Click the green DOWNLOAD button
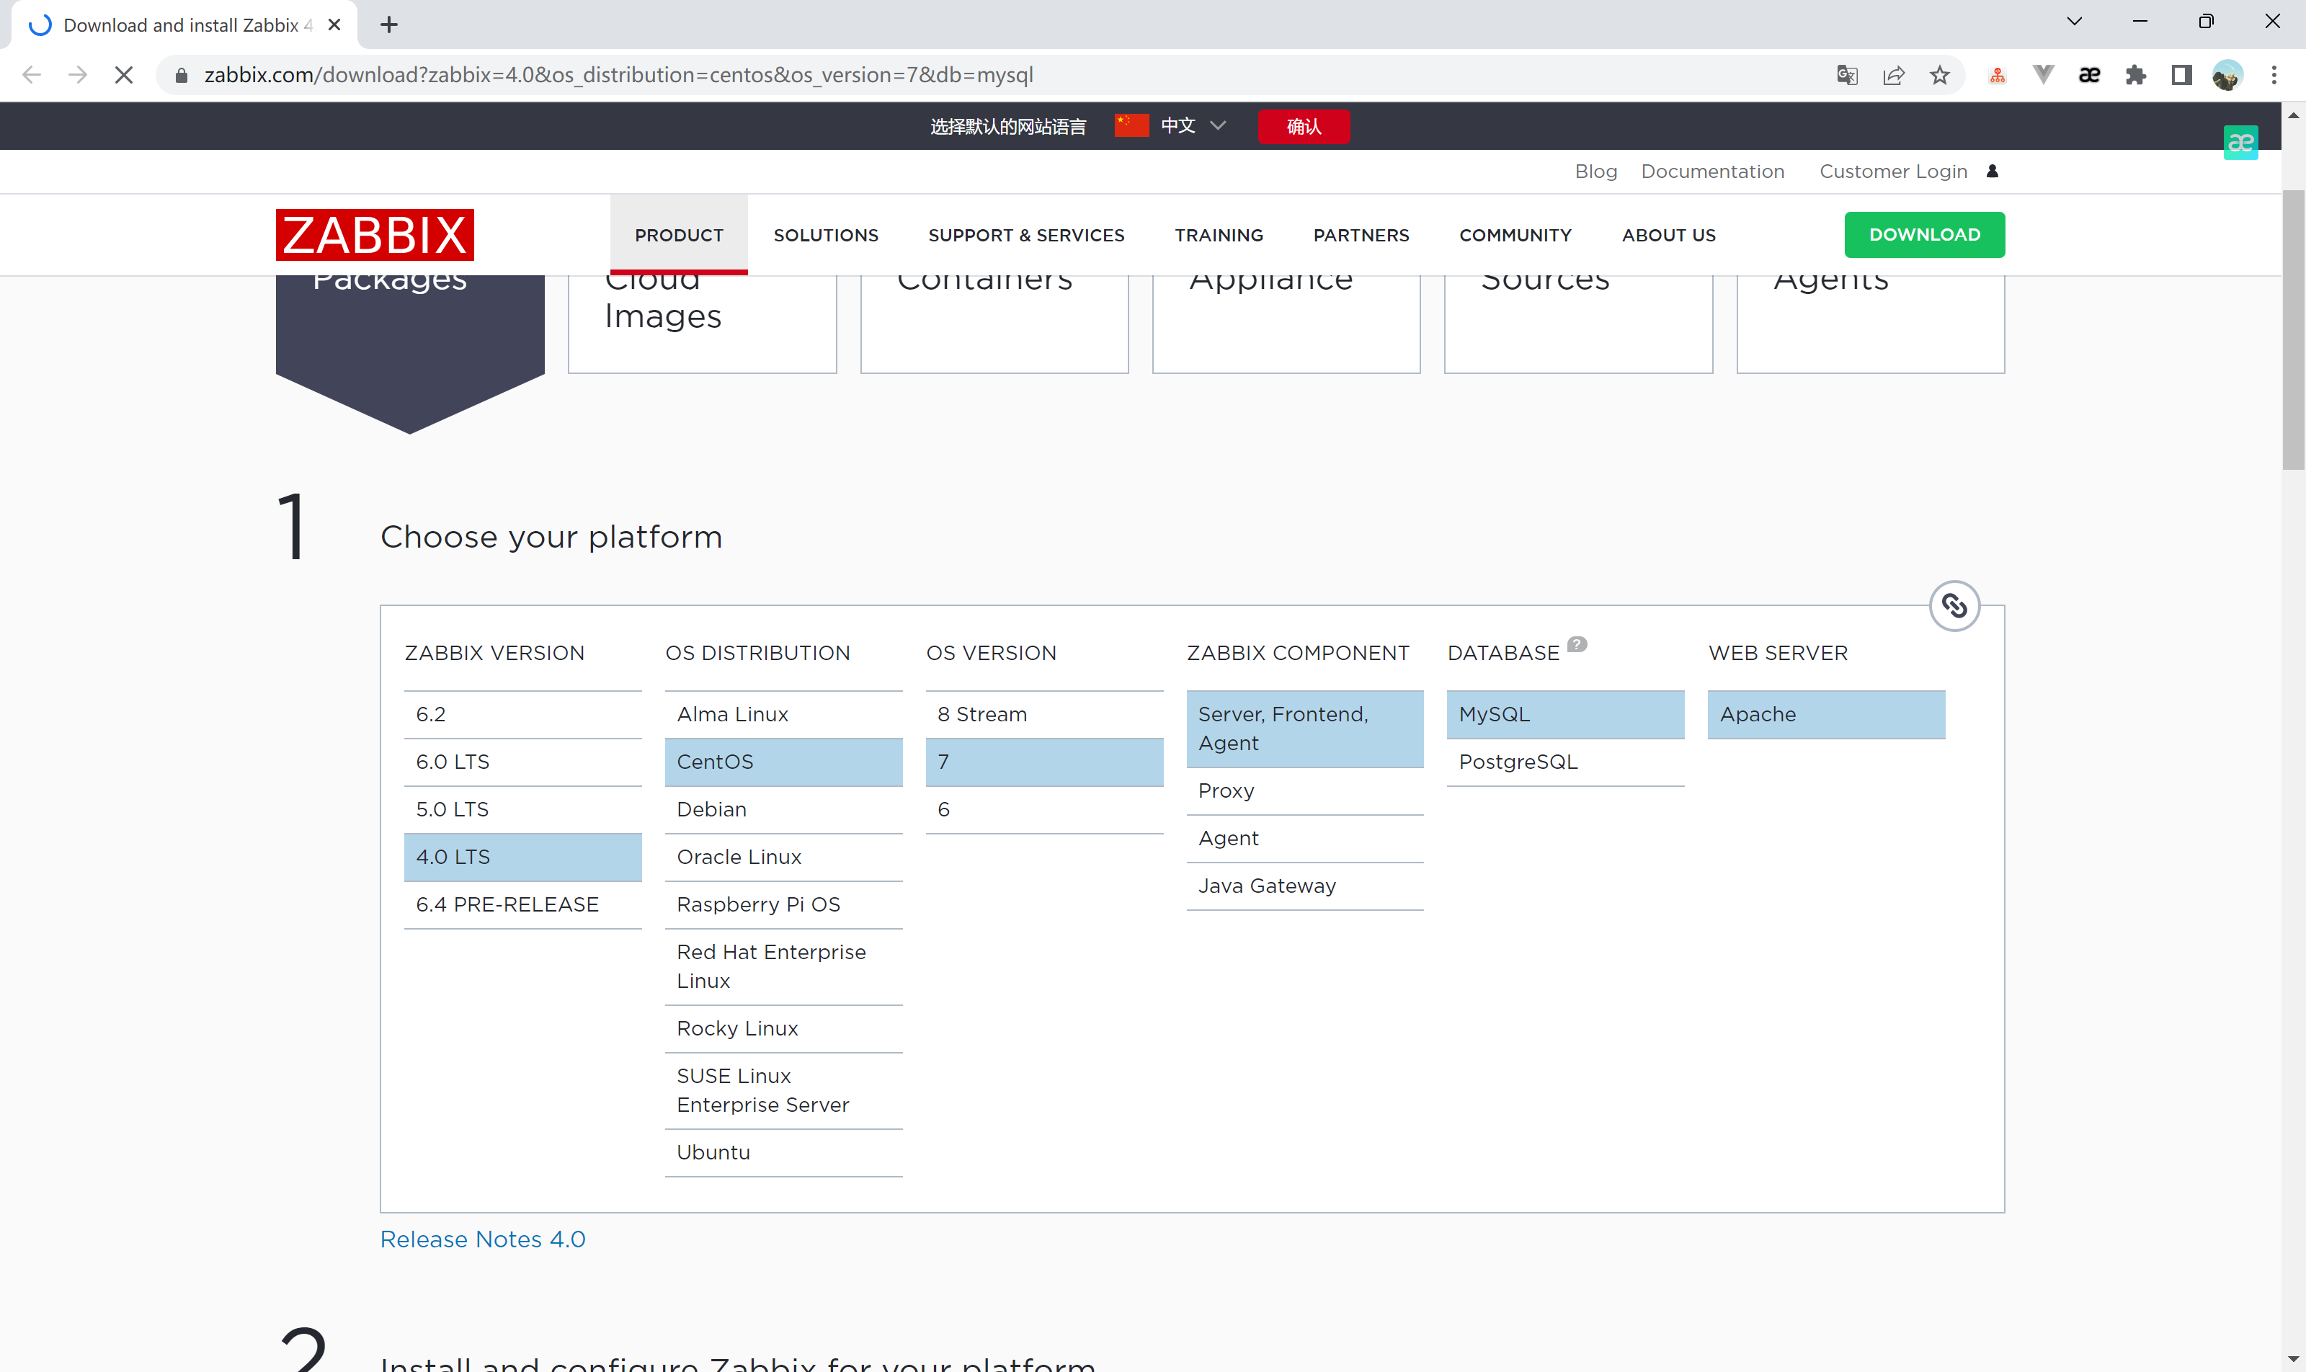2306x1372 pixels. (1924, 235)
